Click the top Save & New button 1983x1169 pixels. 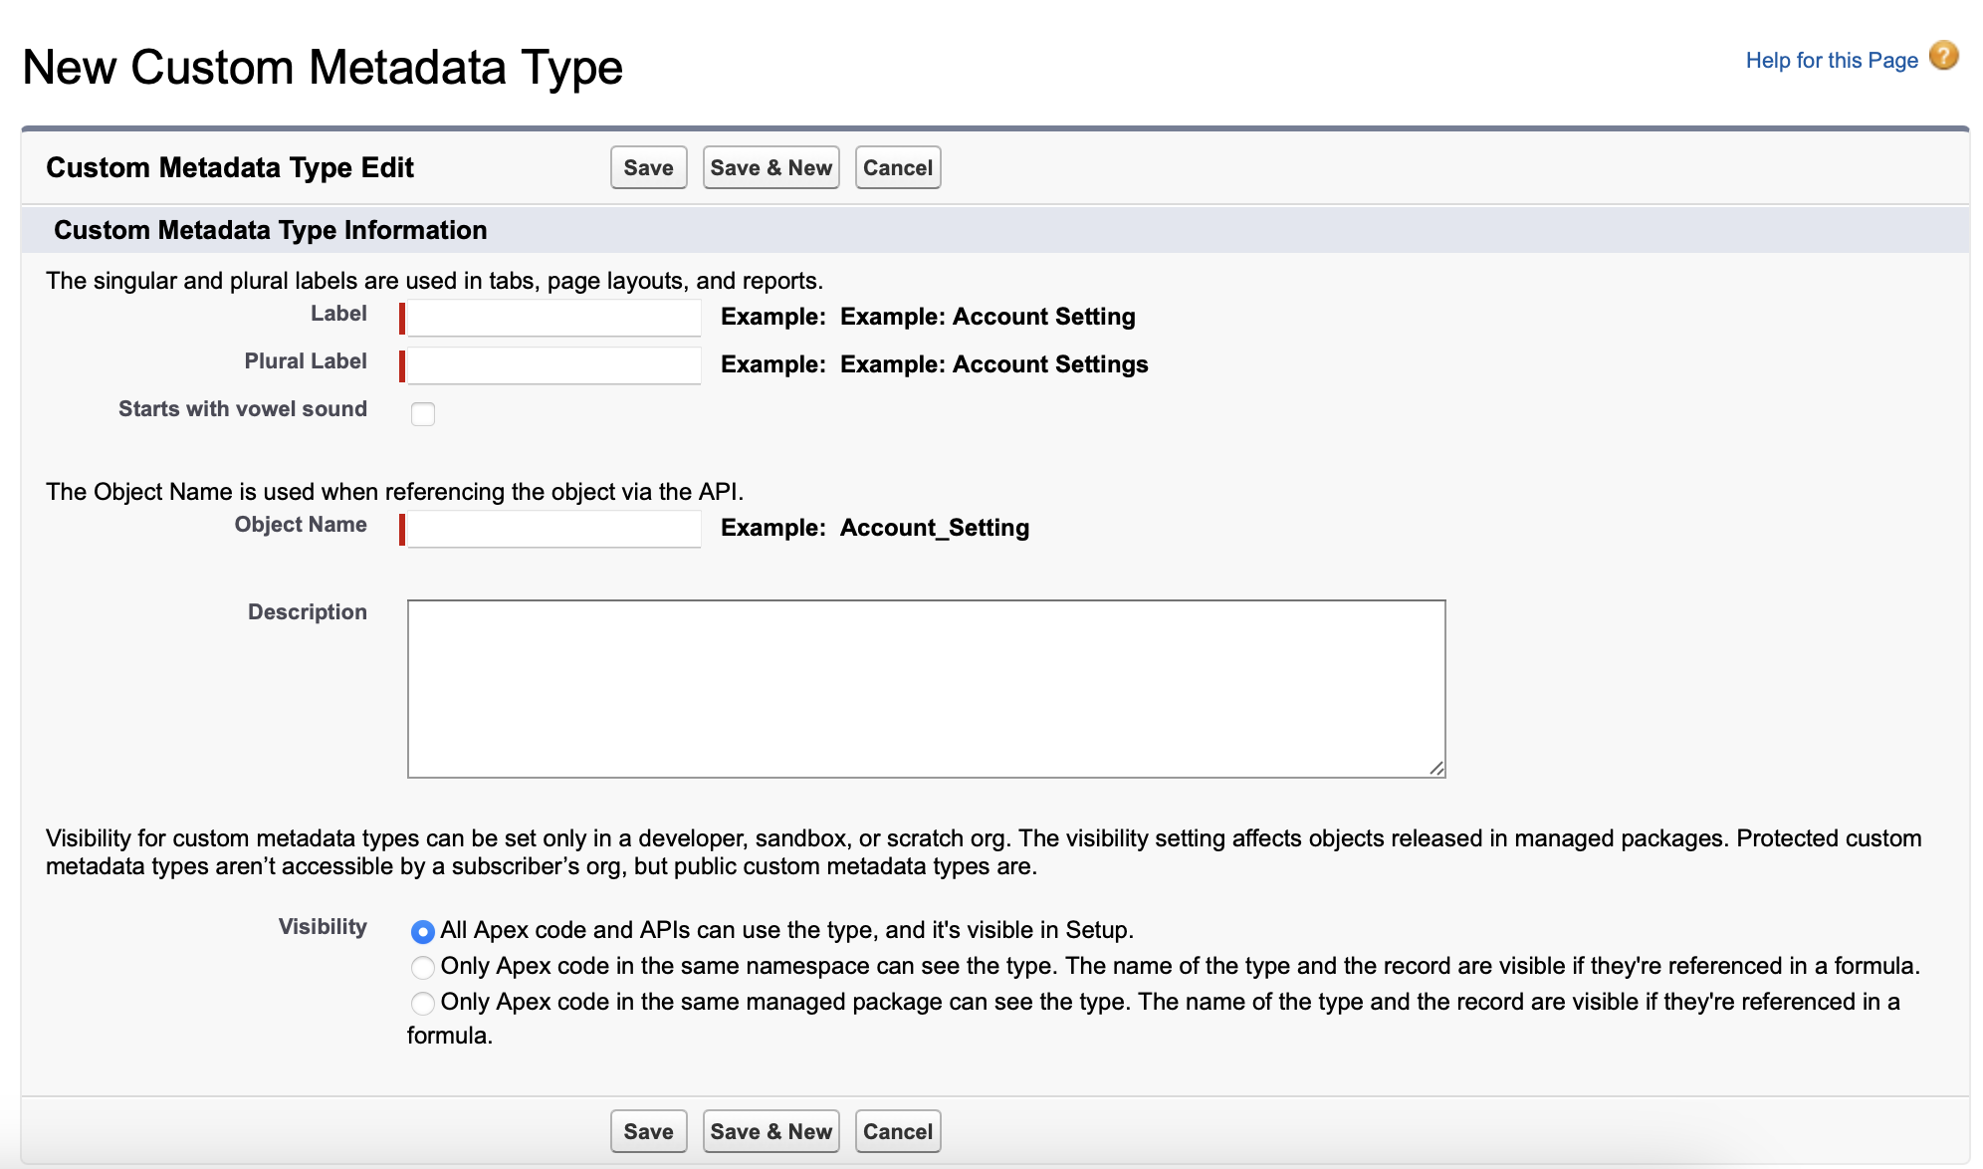[x=771, y=167]
